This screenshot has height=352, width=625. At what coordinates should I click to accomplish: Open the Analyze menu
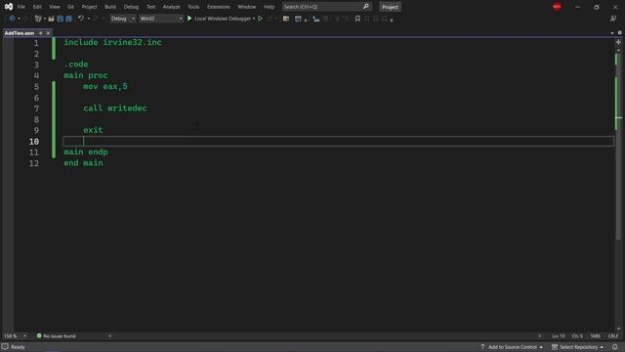[x=171, y=7]
